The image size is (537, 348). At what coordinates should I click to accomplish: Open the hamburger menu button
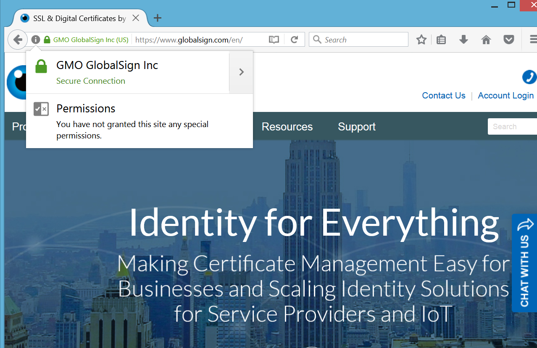pos(533,40)
